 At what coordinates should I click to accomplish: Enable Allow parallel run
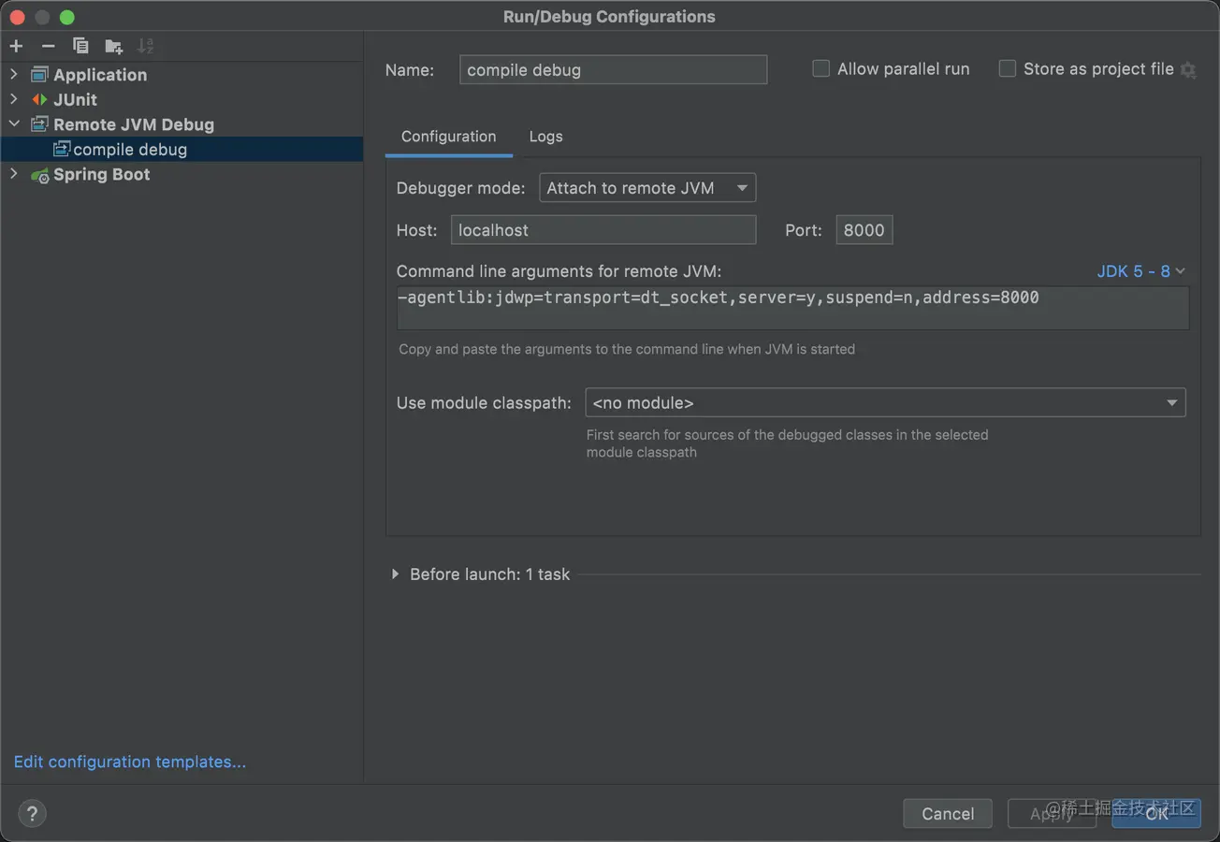coord(821,68)
